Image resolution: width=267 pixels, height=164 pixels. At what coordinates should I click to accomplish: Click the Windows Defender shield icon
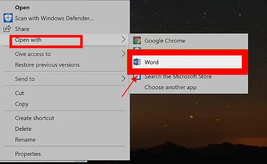(8, 18)
